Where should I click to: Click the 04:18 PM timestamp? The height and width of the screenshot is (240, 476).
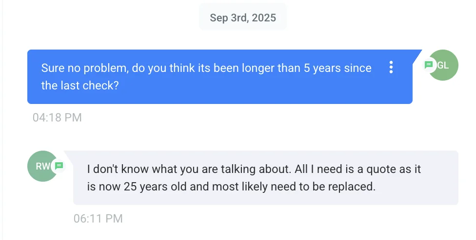[57, 117]
